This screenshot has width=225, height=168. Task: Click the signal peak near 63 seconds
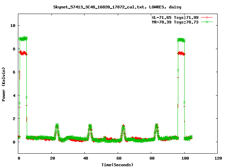pos(123,132)
